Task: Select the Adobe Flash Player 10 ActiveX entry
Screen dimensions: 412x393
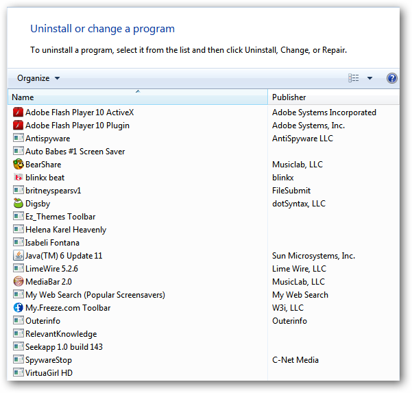Action: 80,112
